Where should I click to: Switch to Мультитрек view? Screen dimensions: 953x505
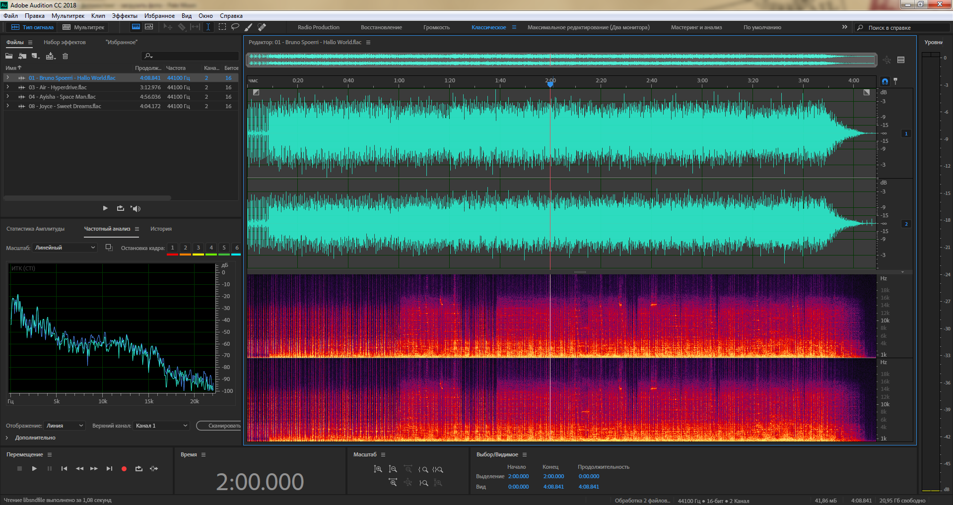(83, 27)
